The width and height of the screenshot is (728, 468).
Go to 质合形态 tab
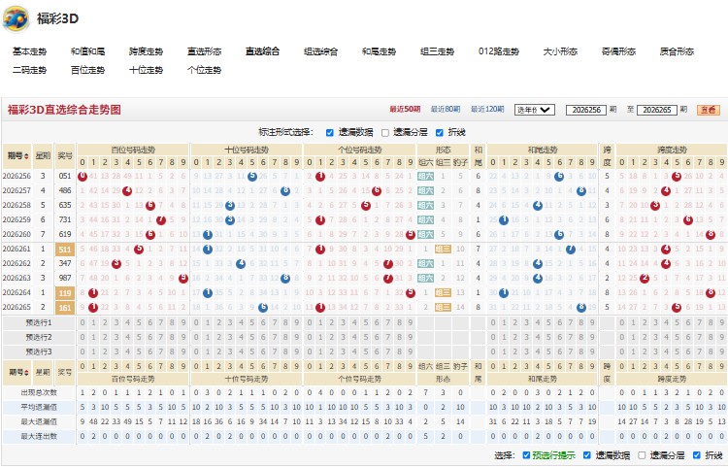pos(677,51)
